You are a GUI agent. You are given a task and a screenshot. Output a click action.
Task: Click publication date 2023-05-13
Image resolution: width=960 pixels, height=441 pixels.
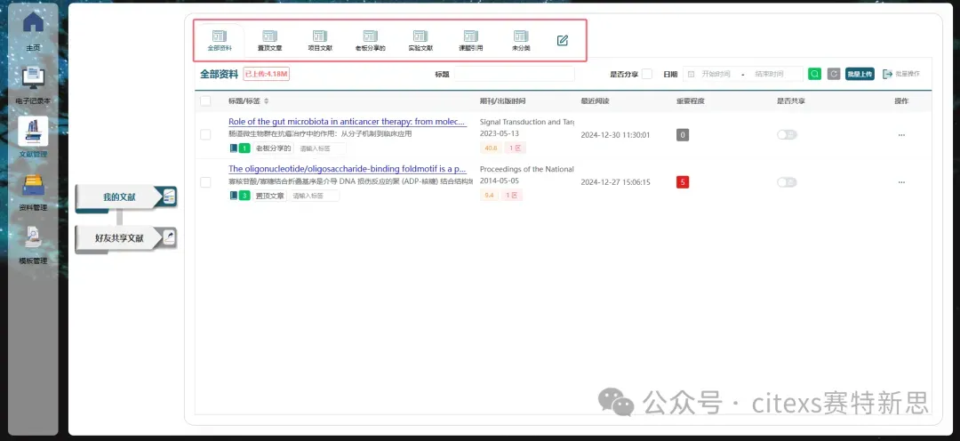click(500, 132)
